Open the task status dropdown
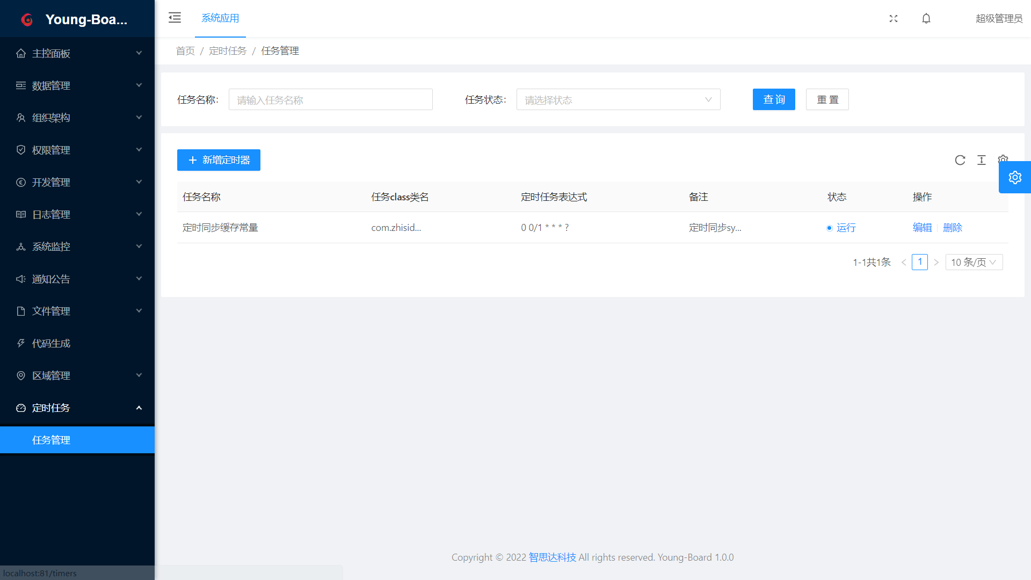Image resolution: width=1031 pixels, height=580 pixels. tap(618, 100)
